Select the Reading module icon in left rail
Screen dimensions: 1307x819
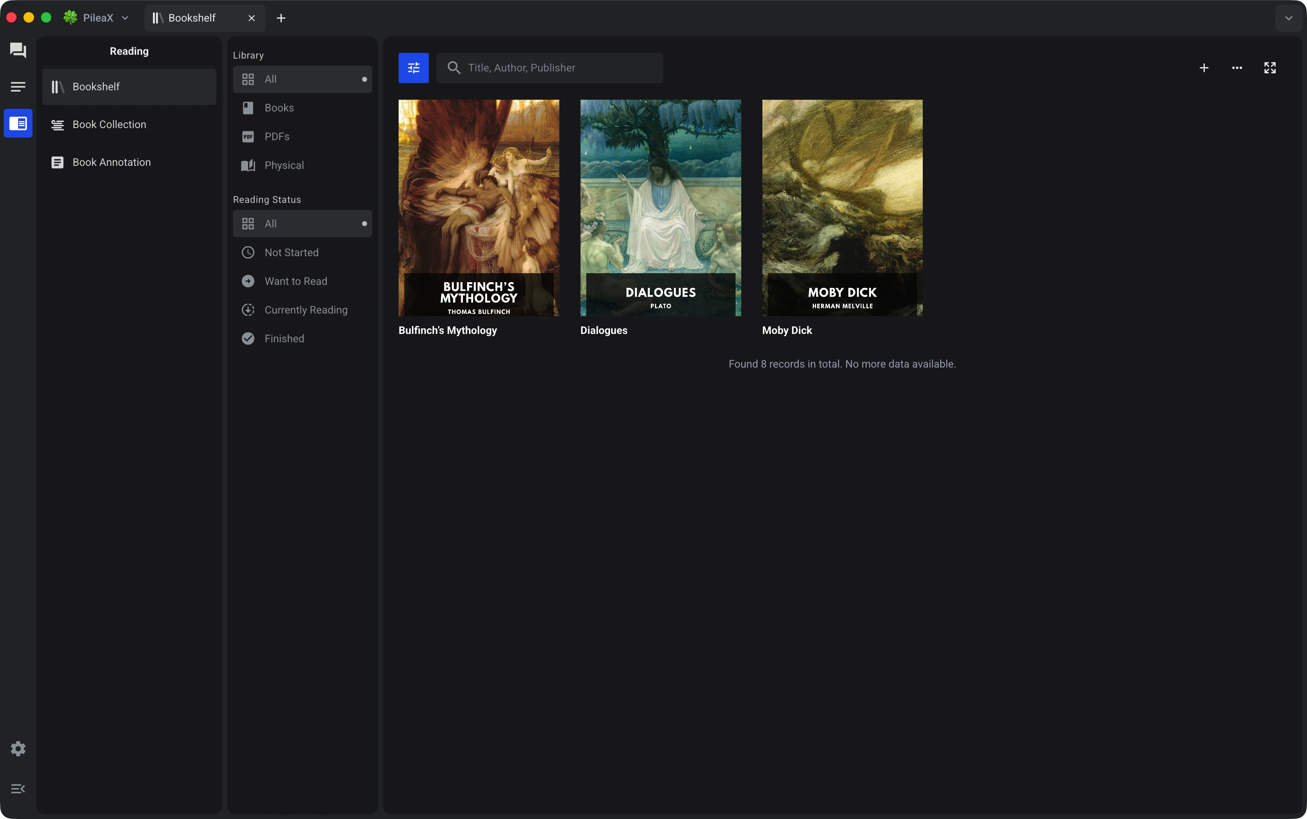coord(18,124)
